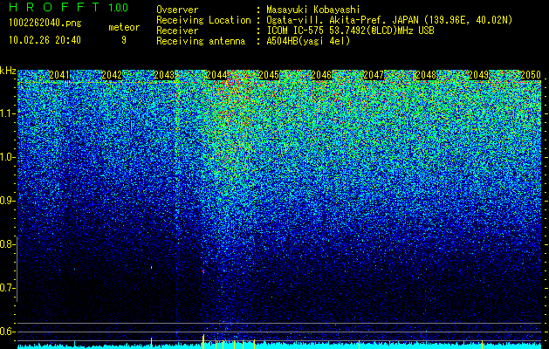Click the 0.9 frequency axis label

coord(8,201)
